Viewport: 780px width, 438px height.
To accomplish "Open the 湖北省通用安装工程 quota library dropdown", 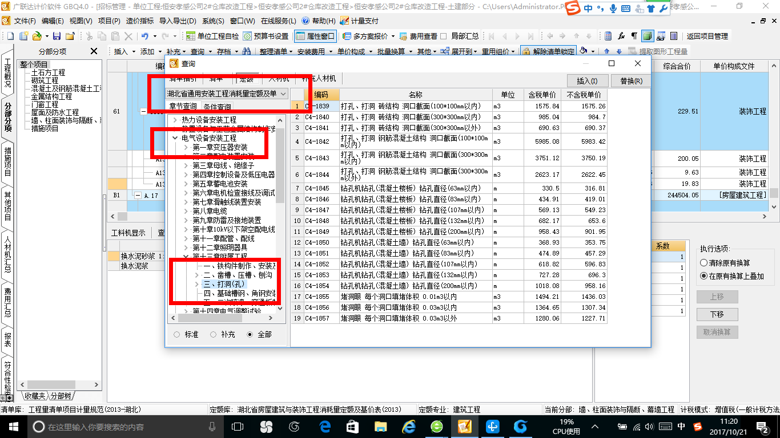I will [x=227, y=94].
